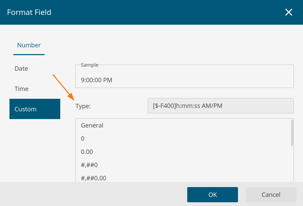Close the Format Field dialog
This screenshot has height=206, width=303.
288,12
